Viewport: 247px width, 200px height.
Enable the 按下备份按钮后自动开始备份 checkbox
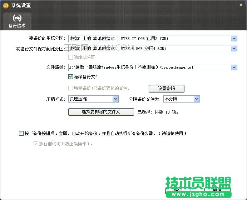[x=21, y=134]
